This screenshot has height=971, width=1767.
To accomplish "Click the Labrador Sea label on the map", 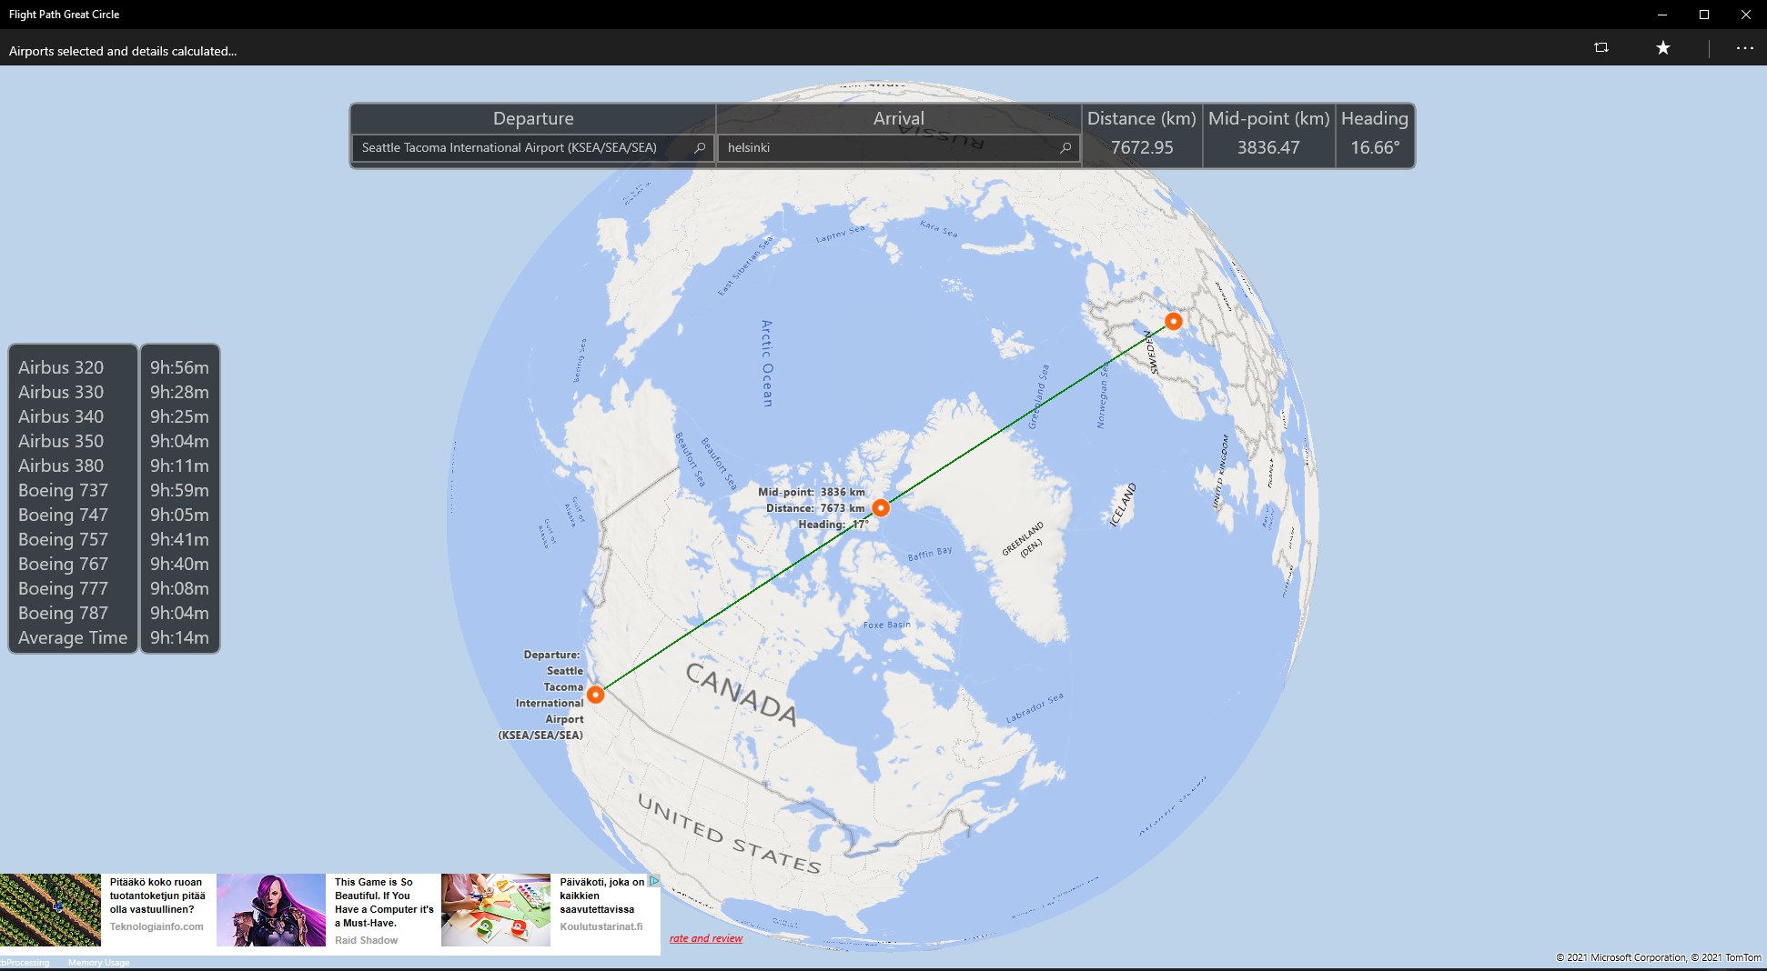I will 1035,708.
